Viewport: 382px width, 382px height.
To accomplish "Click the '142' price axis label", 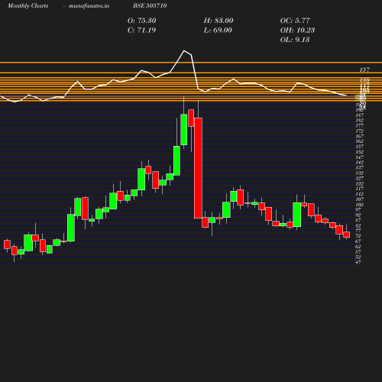I will tap(360, 162).
